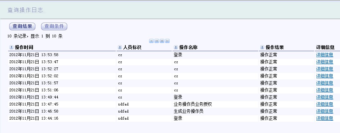Select timestamp 2012年11月21日 13:44:16
This screenshot has height=133, width=340.
(34, 118)
